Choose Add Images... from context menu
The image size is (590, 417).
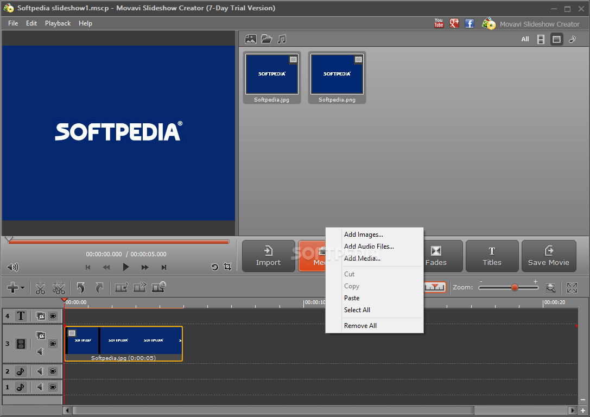pyautogui.click(x=375, y=235)
